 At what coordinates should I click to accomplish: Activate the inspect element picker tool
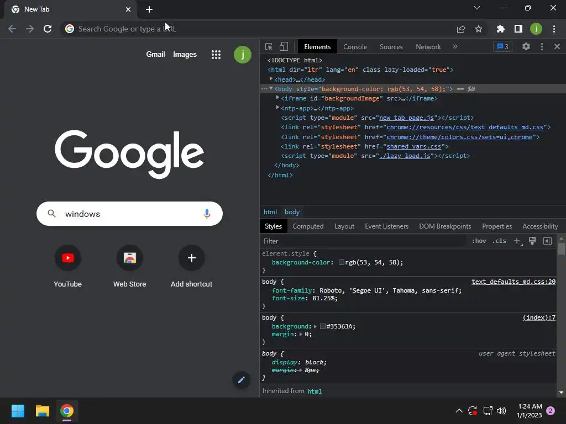(x=269, y=46)
